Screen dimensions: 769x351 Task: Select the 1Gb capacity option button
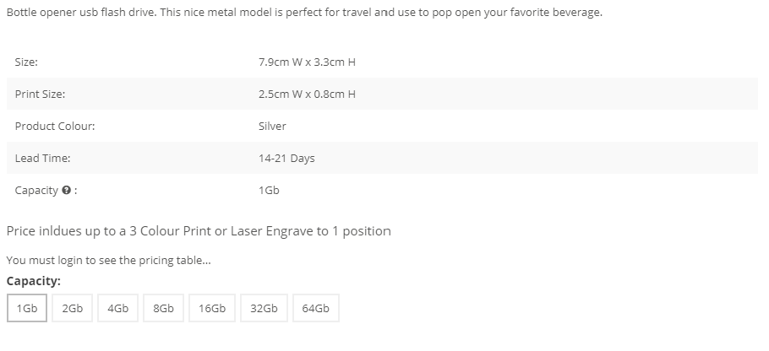[27, 309]
